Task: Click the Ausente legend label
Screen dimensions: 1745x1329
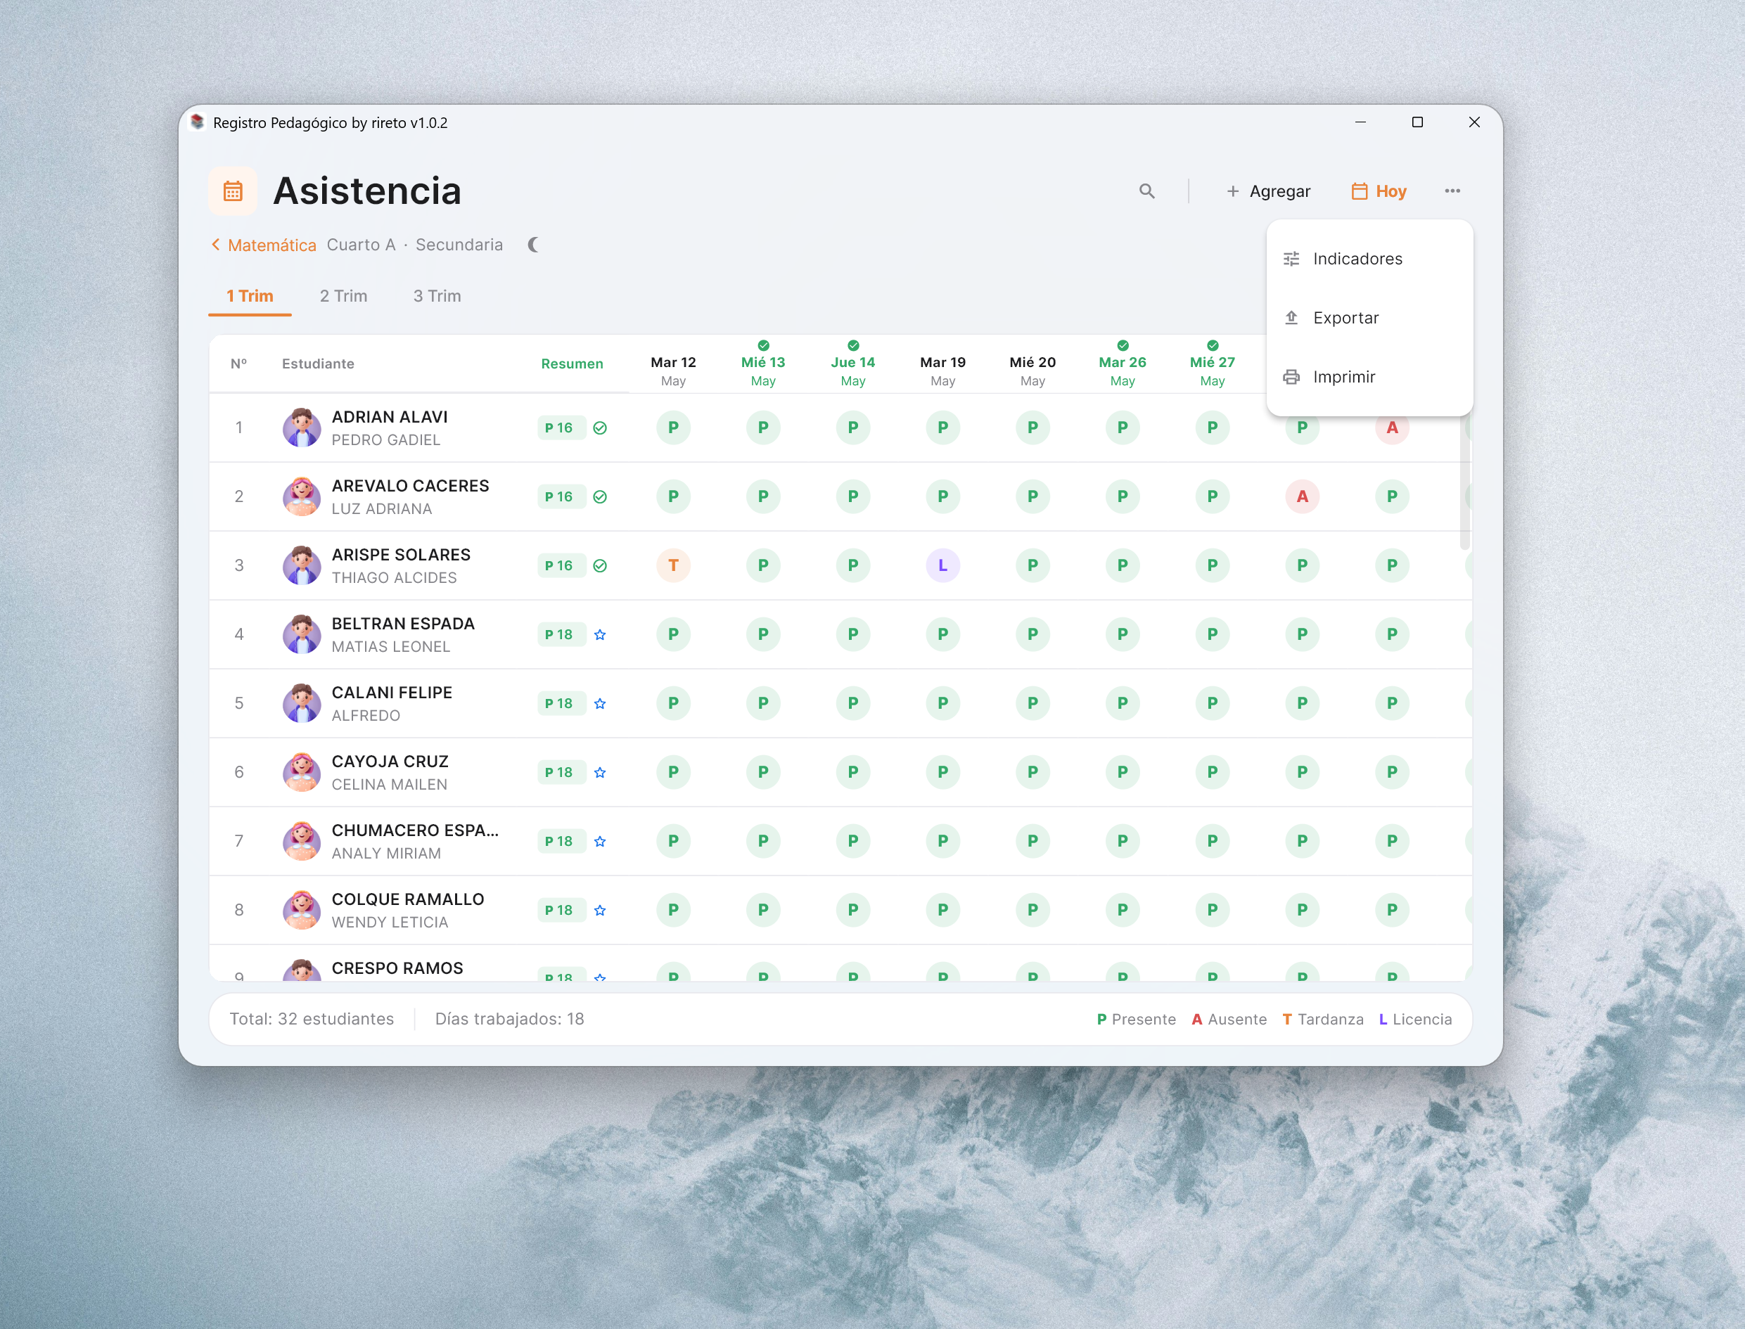Action: [x=1229, y=1020]
